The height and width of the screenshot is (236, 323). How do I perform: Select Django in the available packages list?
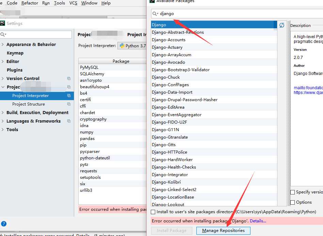[214, 25]
